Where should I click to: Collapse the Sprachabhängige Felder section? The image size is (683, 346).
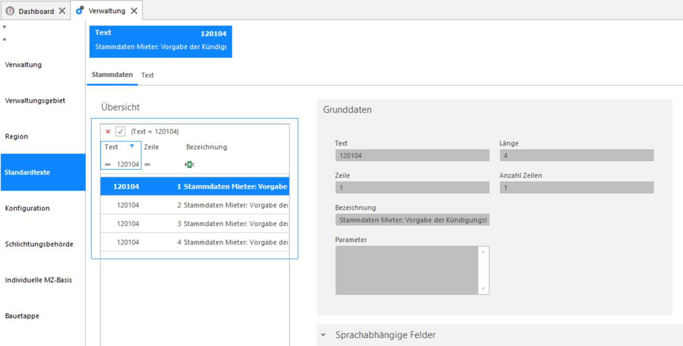(x=323, y=335)
